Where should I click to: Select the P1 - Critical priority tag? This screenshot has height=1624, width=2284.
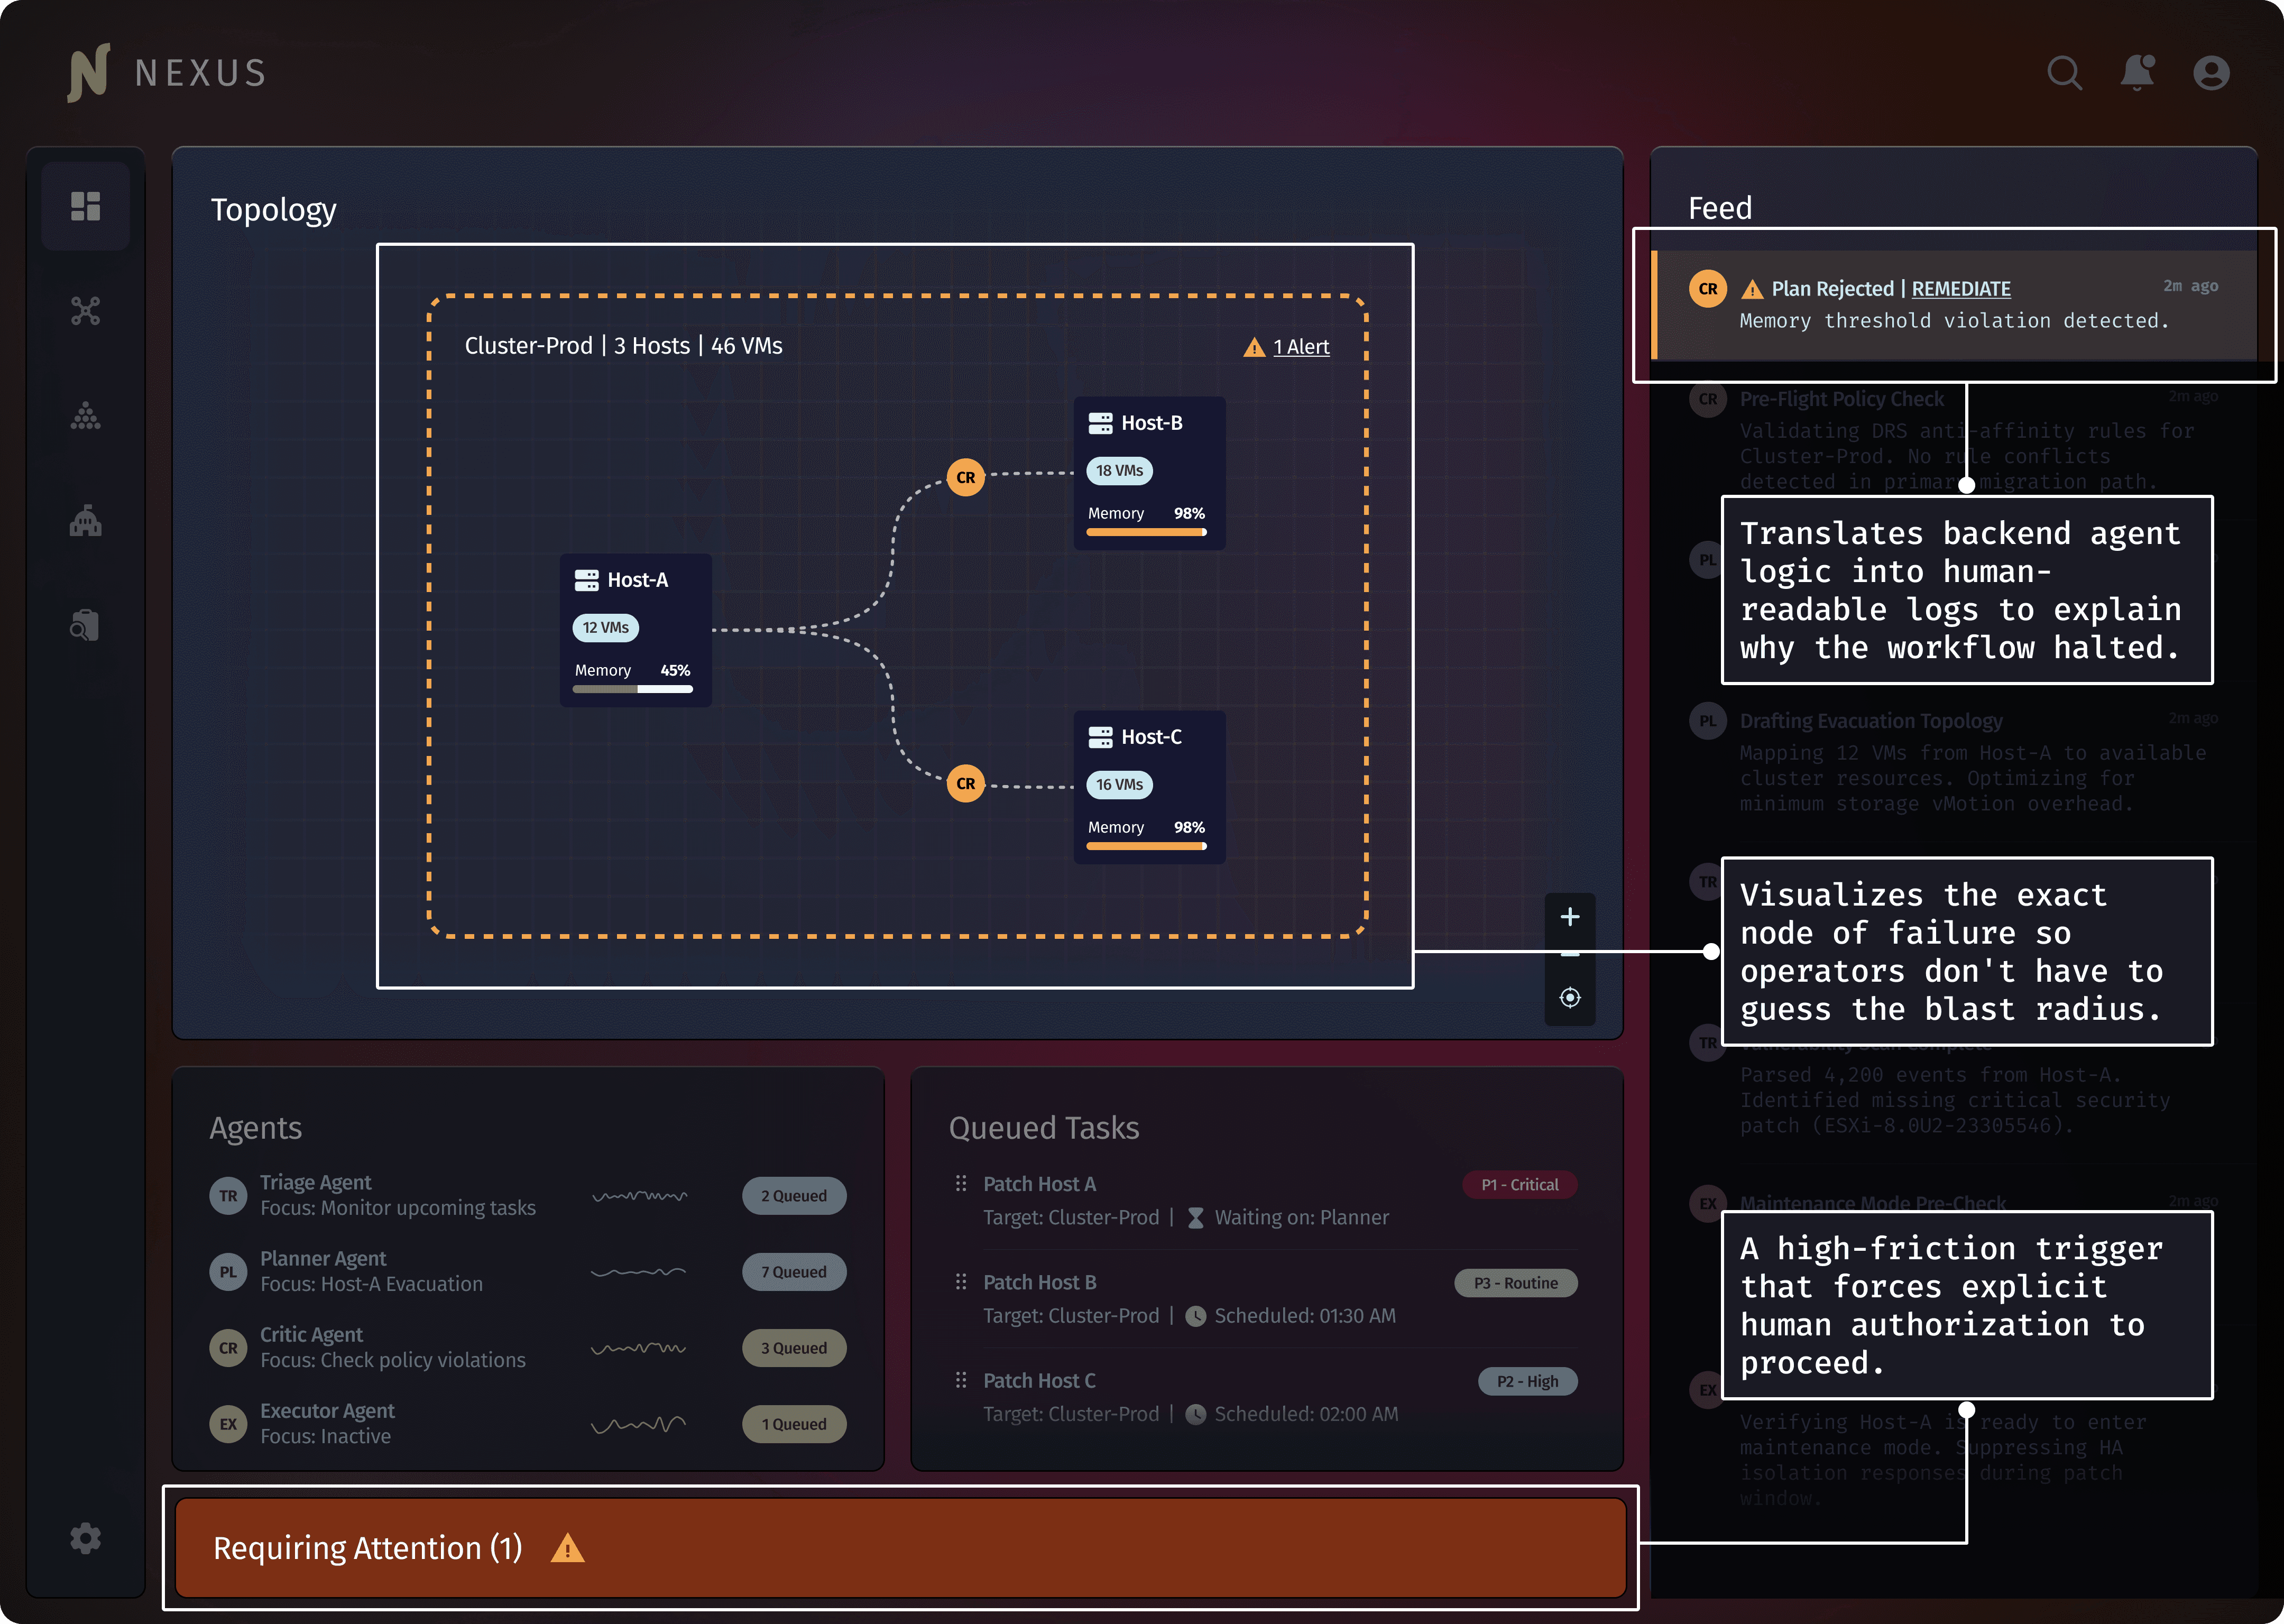[1519, 1185]
